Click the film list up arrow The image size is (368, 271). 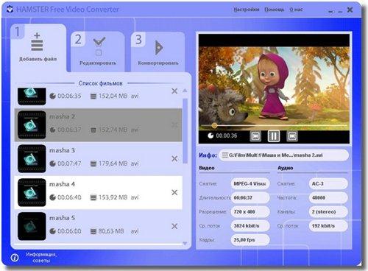[185, 91]
